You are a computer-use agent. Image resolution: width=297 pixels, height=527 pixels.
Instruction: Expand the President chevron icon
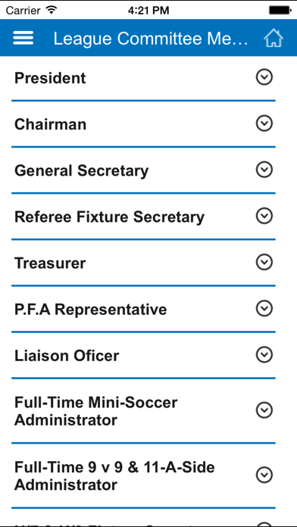pyautogui.click(x=264, y=78)
